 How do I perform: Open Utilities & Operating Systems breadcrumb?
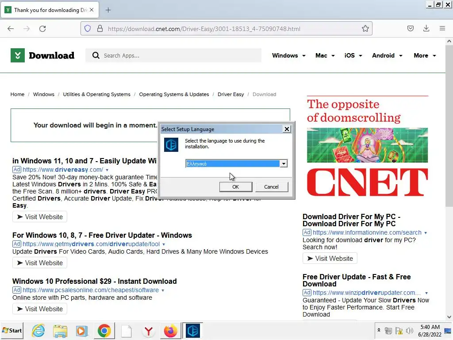pyautogui.click(x=96, y=94)
